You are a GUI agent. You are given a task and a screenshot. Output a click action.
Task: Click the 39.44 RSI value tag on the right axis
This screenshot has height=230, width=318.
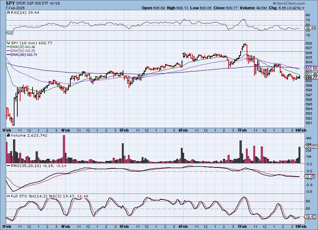(x=310, y=28)
